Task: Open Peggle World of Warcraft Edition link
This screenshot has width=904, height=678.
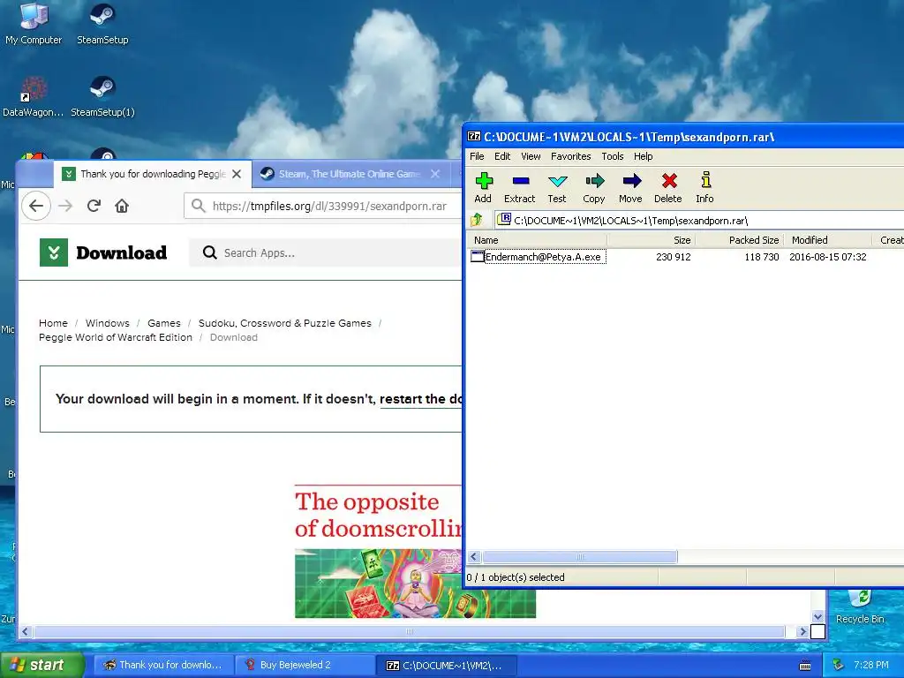Action: 116,337
